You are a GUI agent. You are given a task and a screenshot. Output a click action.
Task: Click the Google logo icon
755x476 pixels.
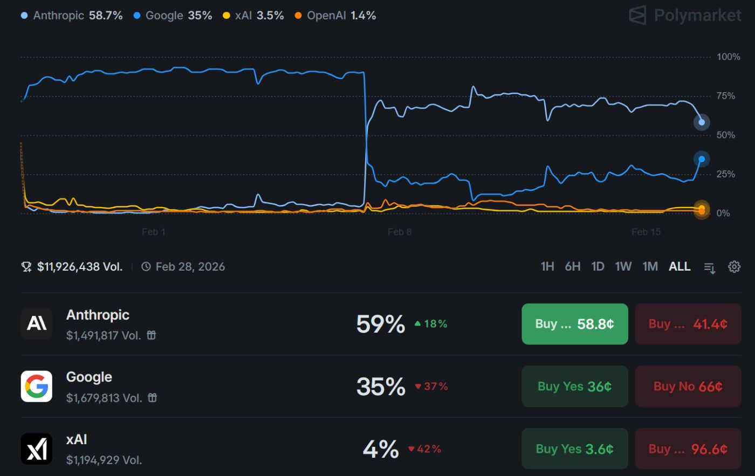37,386
